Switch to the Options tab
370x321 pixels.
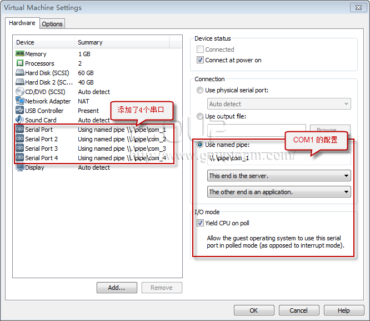coord(52,24)
